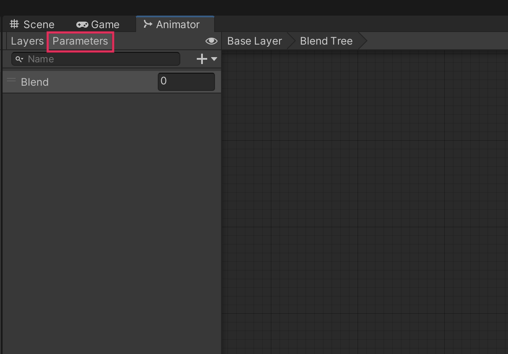Click the Scene tab's grid icon
Viewport: 508px width, 354px height.
click(x=14, y=24)
